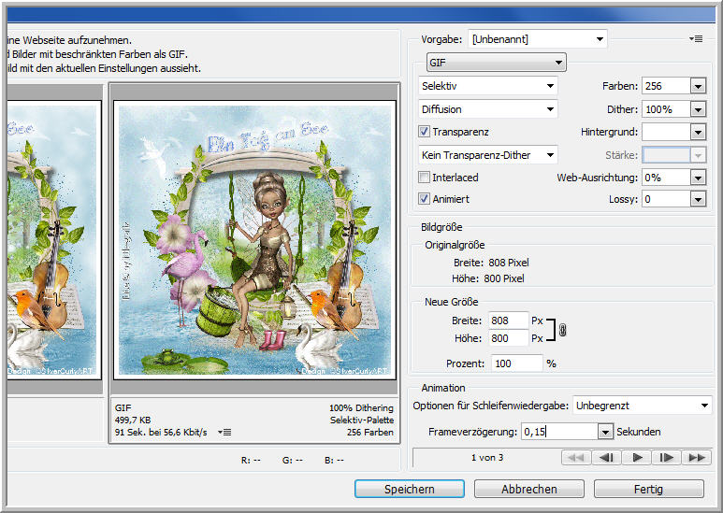Click into the Prozent field

click(x=516, y=363)
